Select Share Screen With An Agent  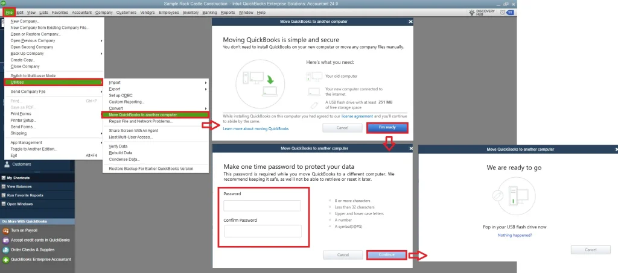click(133, 131)
